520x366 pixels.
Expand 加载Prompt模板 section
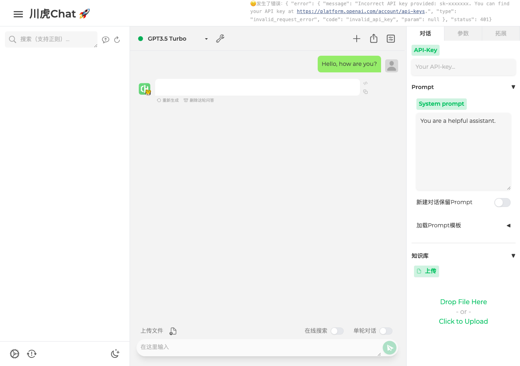point(464,225)
